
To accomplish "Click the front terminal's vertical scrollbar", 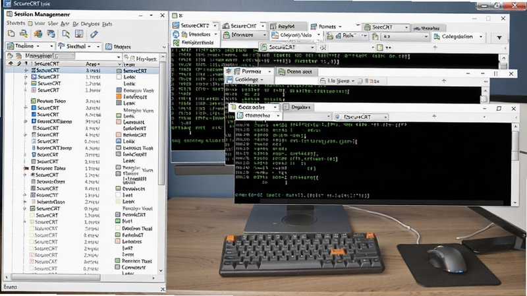I will click(x=515, y=164).
